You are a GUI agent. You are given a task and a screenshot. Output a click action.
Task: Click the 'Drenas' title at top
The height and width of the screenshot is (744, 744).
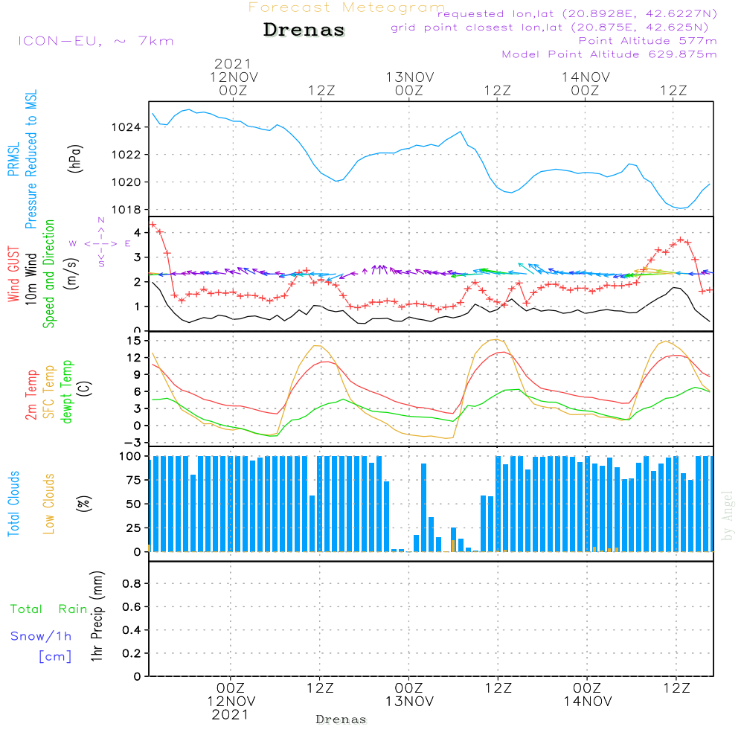coord(304,30)
